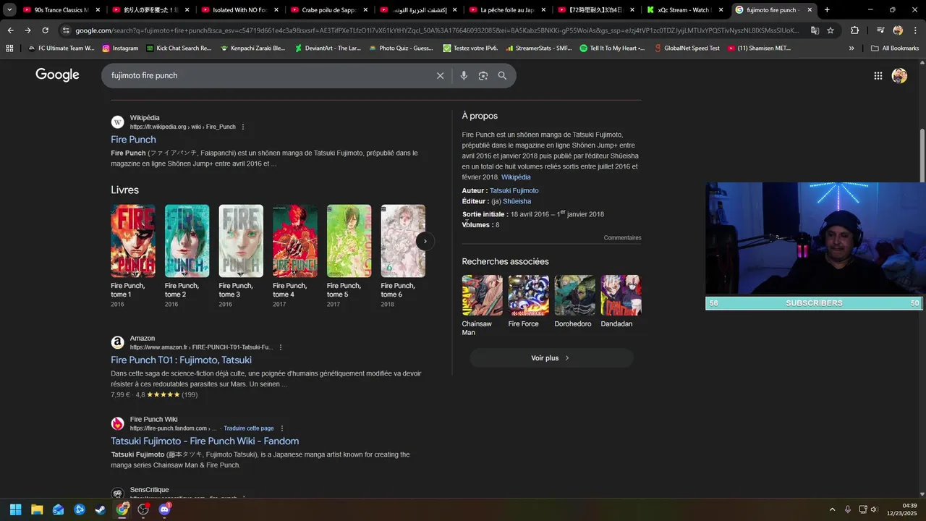Screen dimensions: 926x521
Task: Go back with the browser back arrow
Action: point(10,30)
